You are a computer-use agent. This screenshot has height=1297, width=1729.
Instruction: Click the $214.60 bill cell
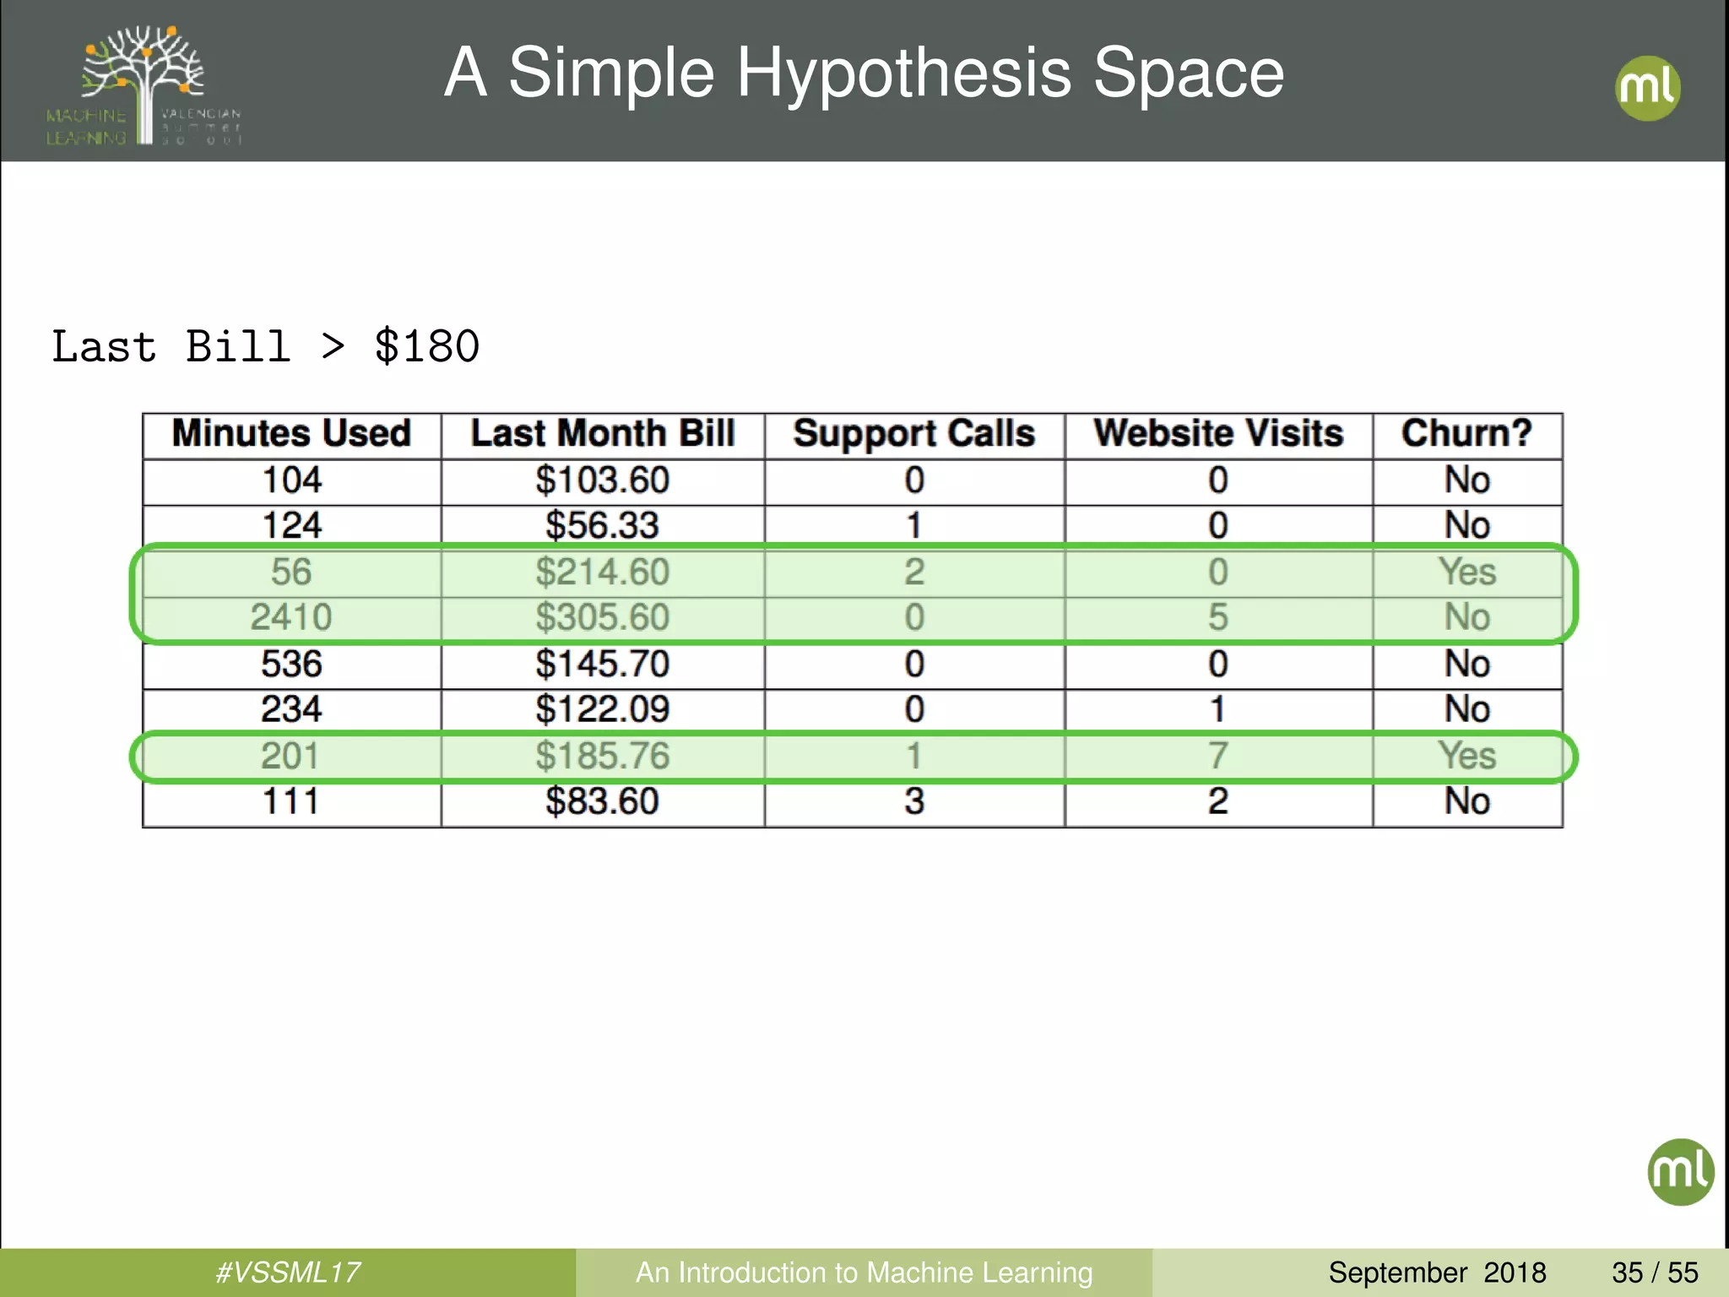(x=603, y=573)
